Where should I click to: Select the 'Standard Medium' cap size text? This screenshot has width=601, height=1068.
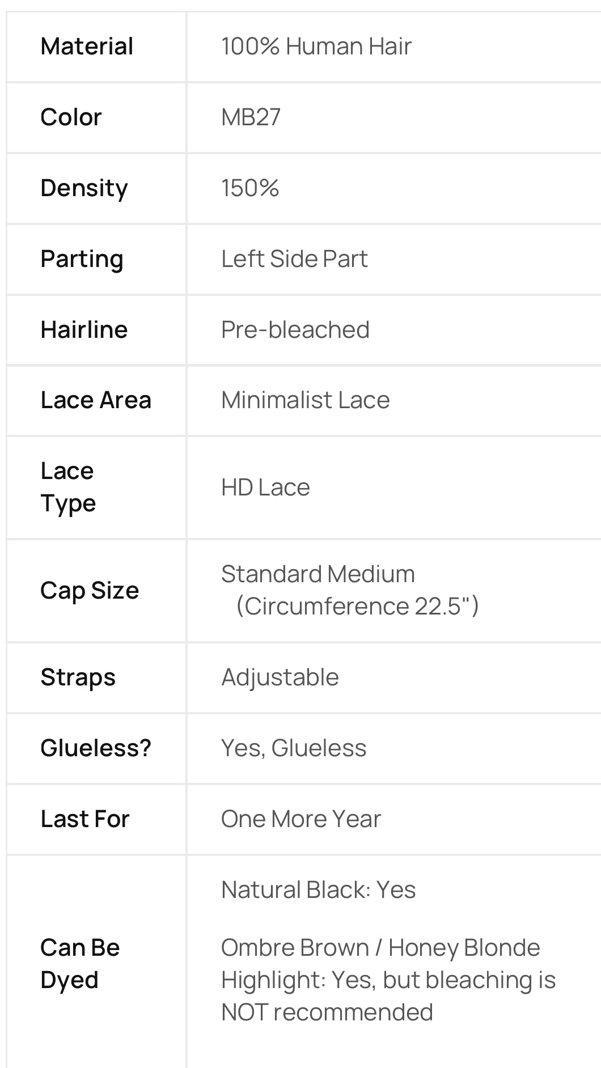pyautogui.click(x=318, y=574)
